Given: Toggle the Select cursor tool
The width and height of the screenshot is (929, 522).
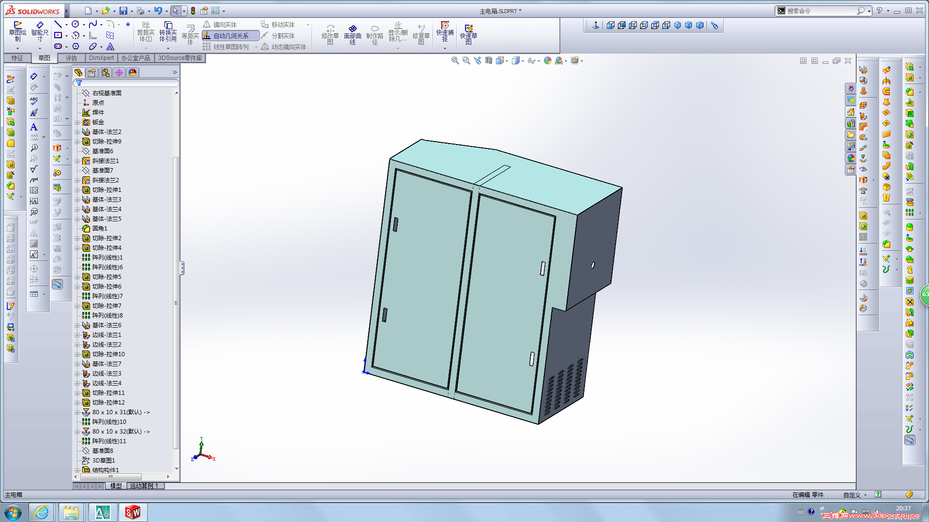Looking at the screenshot, I should pyautogui.click(x=175, y=11).
